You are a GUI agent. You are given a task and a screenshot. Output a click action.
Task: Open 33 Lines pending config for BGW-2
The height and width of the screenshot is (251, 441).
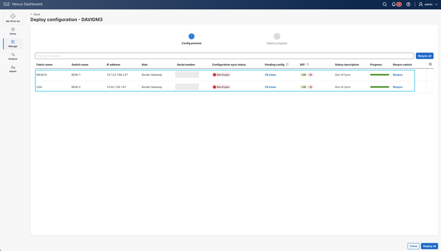[270, 87]
